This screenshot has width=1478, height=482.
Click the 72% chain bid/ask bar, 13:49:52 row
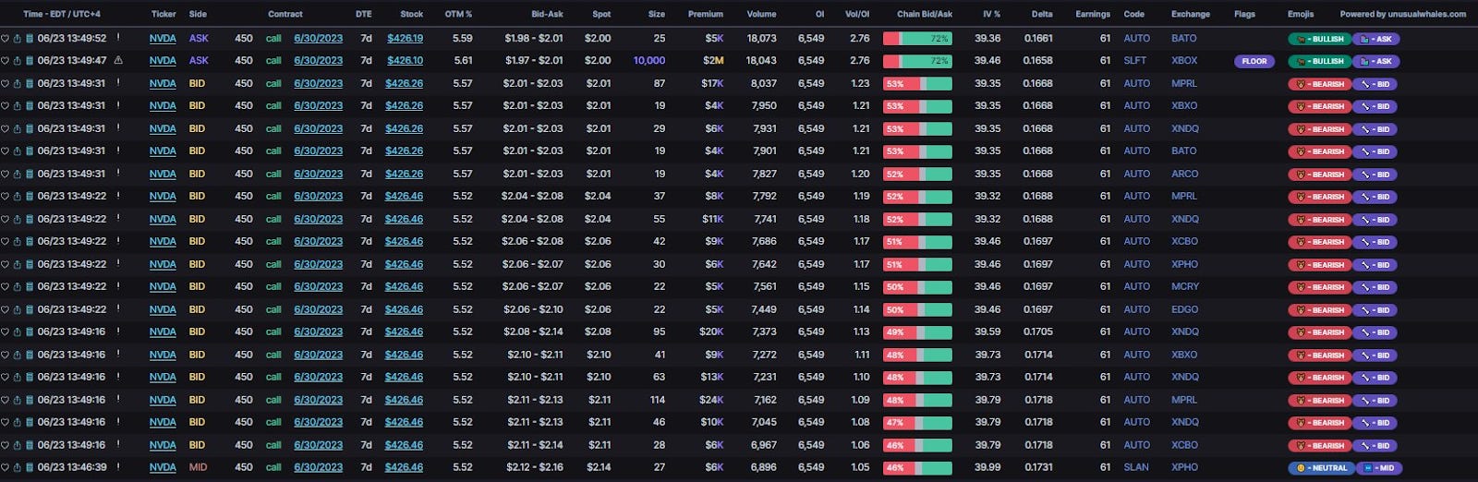point(917,39)
